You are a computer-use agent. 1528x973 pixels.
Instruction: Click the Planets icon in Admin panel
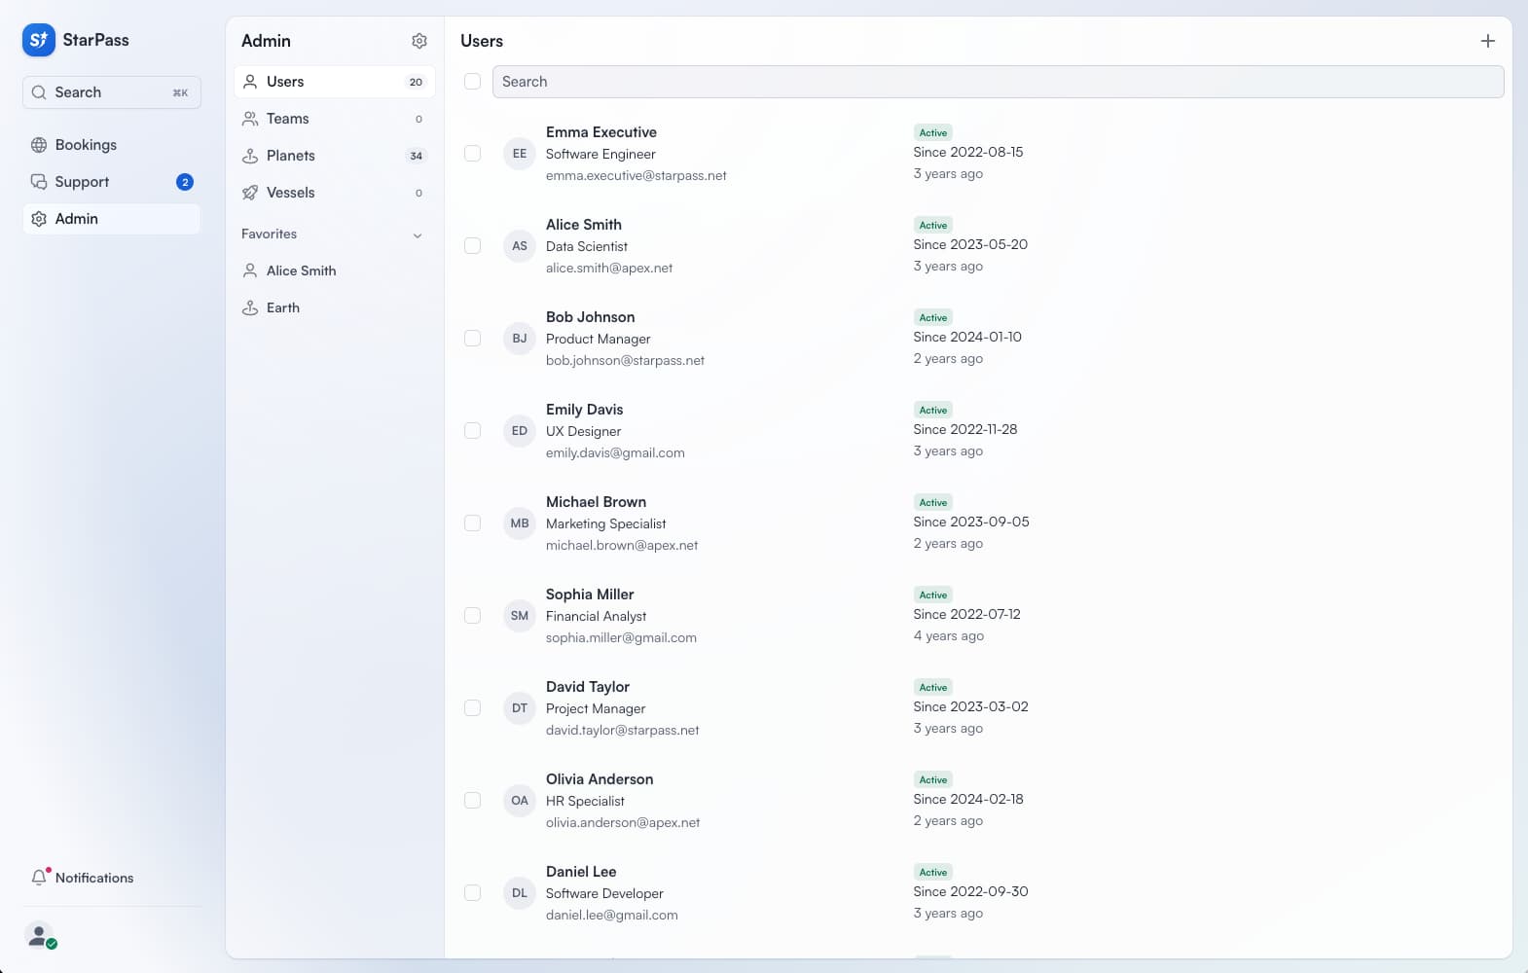click(x=250, y=156)
